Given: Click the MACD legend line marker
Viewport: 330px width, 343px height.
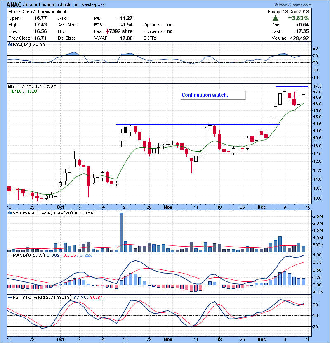Looking at the screenshot, I should [x=9, y=255].
